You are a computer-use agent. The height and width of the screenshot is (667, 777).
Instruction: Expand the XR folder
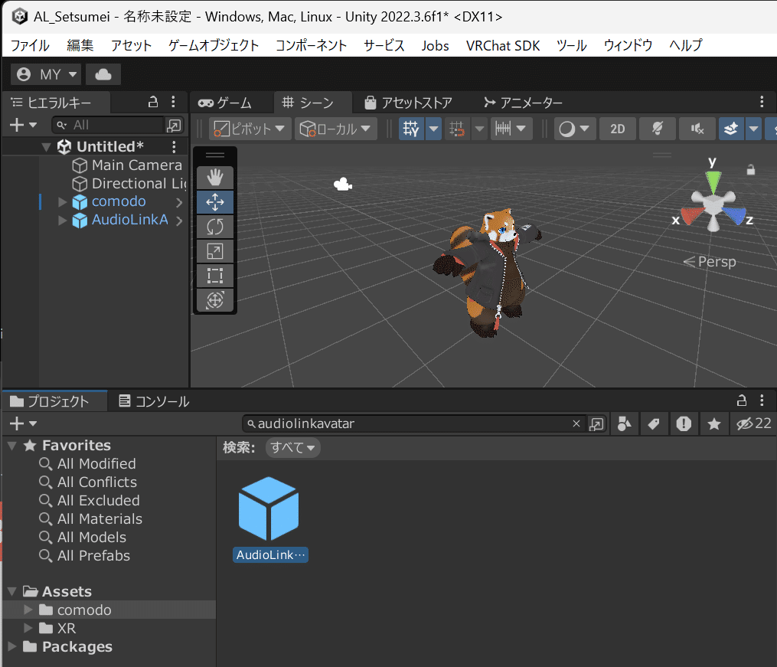click(28, 628)
